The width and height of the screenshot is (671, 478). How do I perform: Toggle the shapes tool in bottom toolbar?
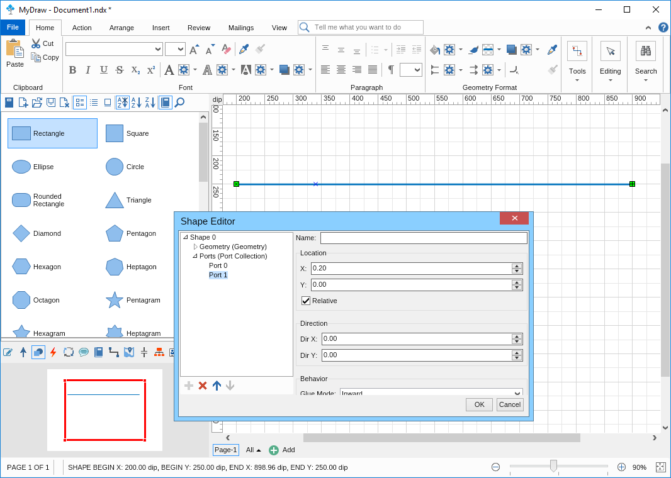click(38, 352)
